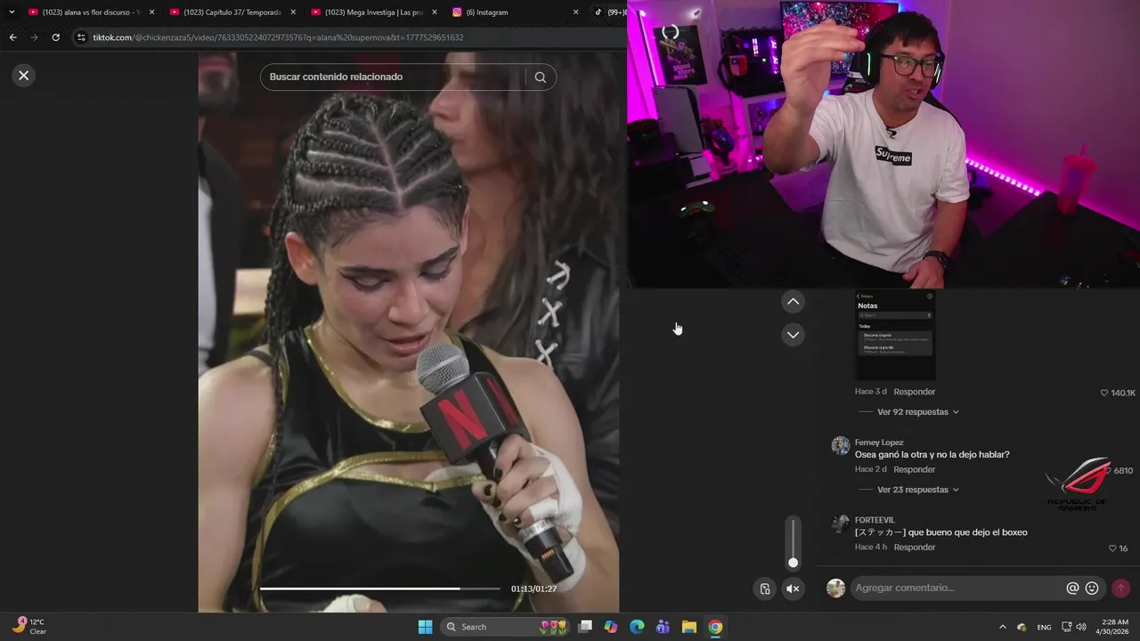
Task: Click the site info icon in address bar
Action: pos(81,37)
